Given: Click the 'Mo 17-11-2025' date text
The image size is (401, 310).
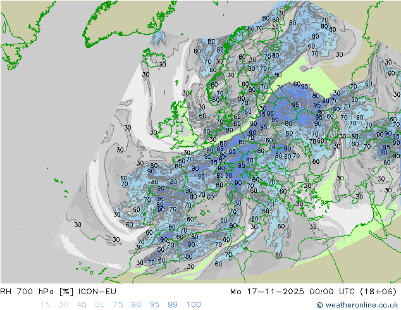Looking at the screenshot, I should (x=267, y=292).
